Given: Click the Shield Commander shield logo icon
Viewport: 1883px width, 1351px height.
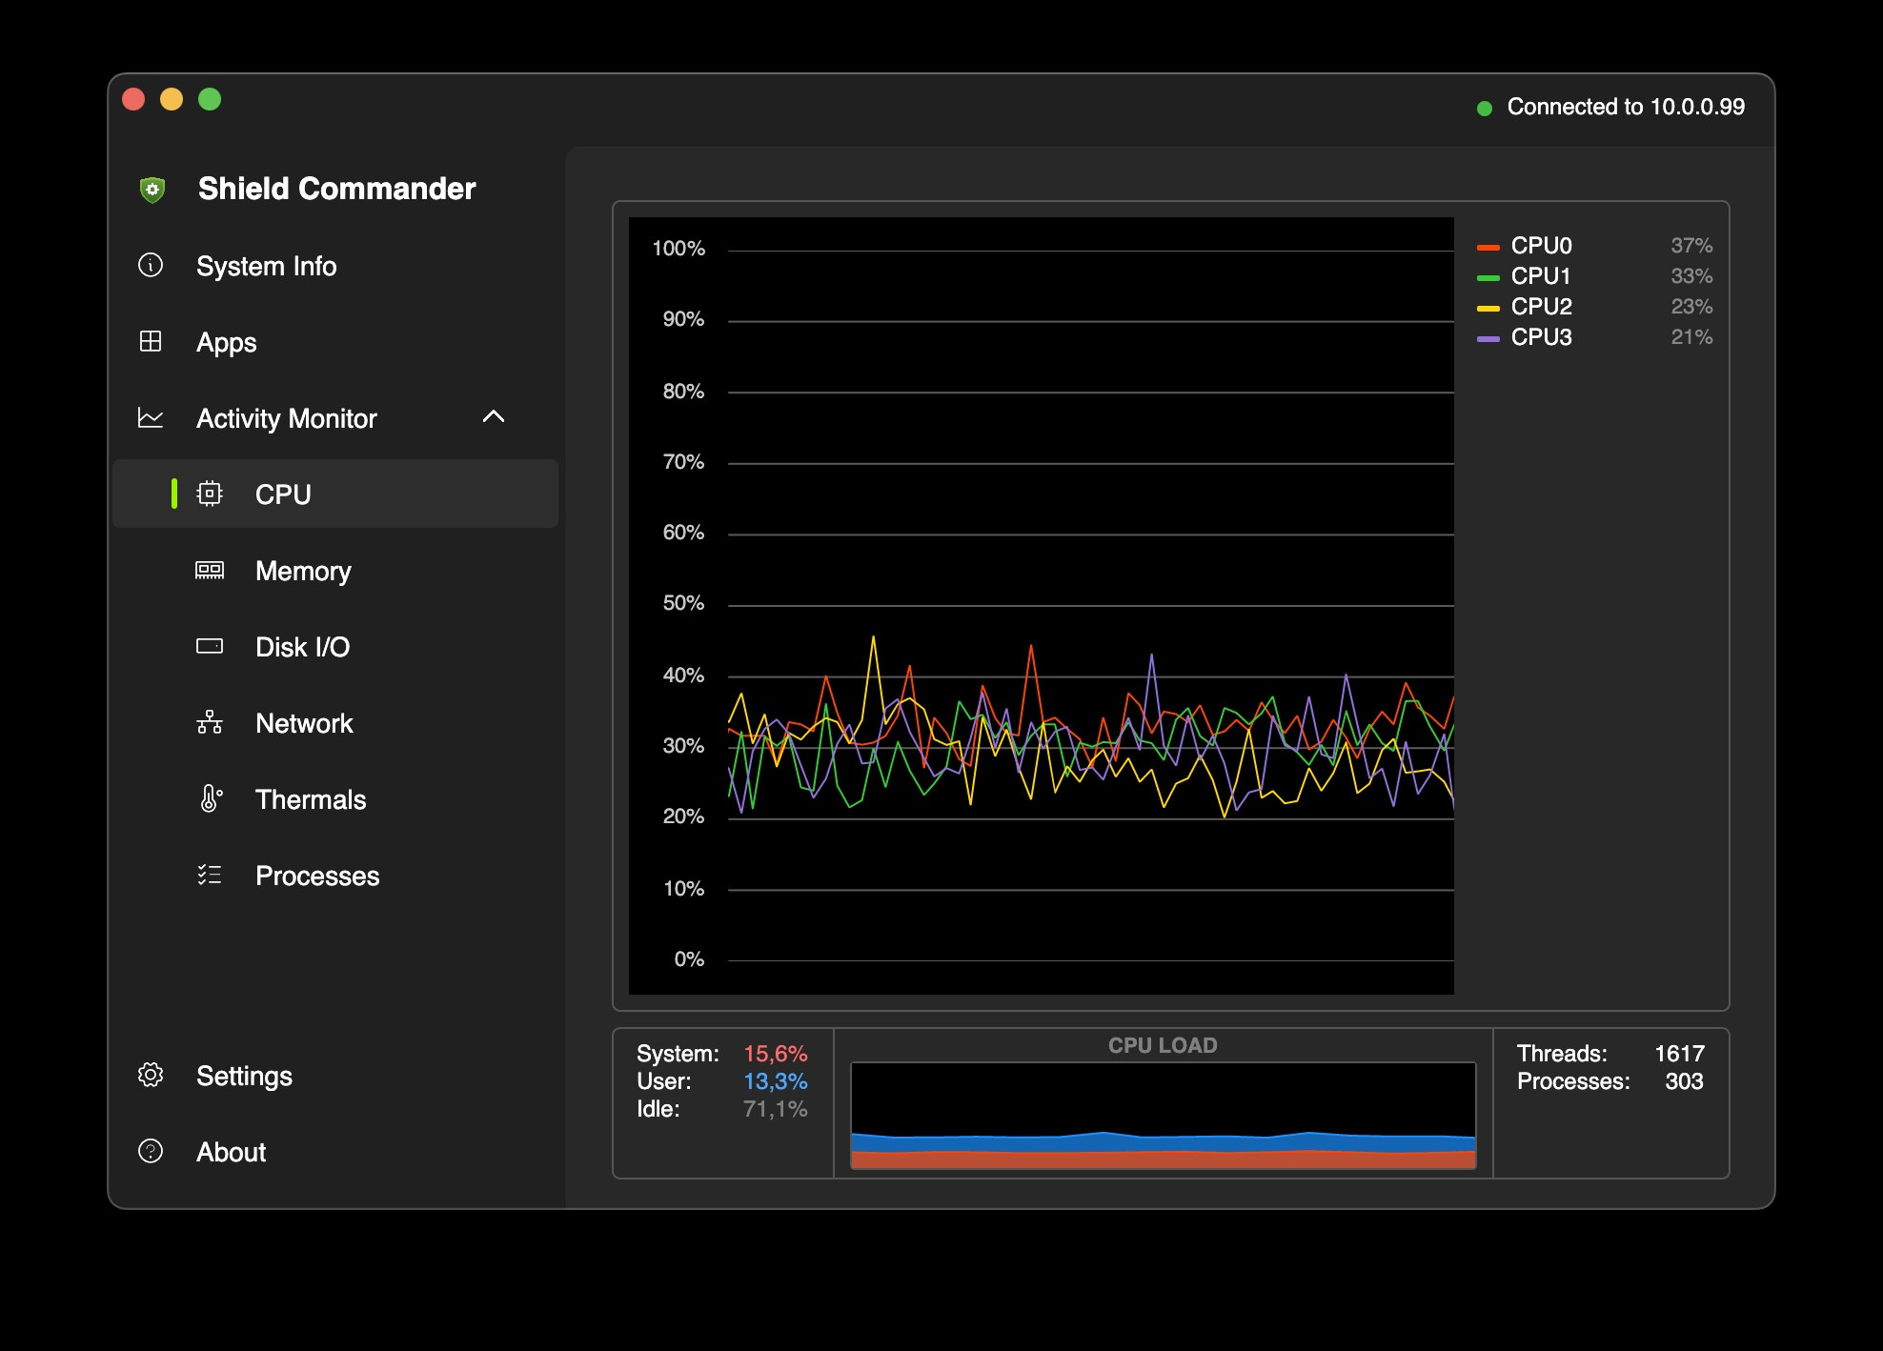Looking at the screenshot, I should 152,189.
